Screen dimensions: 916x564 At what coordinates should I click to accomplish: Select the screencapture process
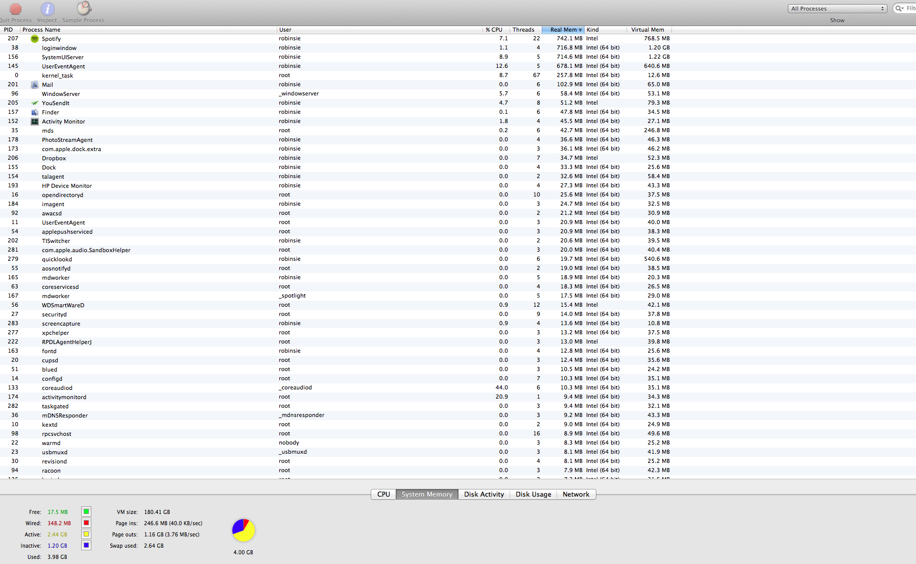[61, 324]
